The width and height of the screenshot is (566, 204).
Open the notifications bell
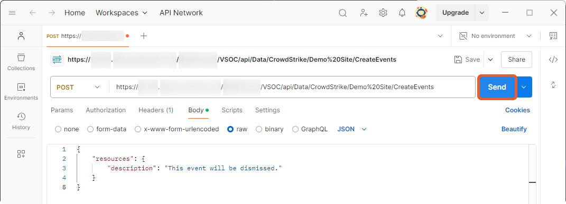click(402, 13)
